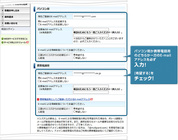Select E-mailアドレスを変更しない in 携帯電話用 section
The image size is (178, 140).
tap(39, 81)
